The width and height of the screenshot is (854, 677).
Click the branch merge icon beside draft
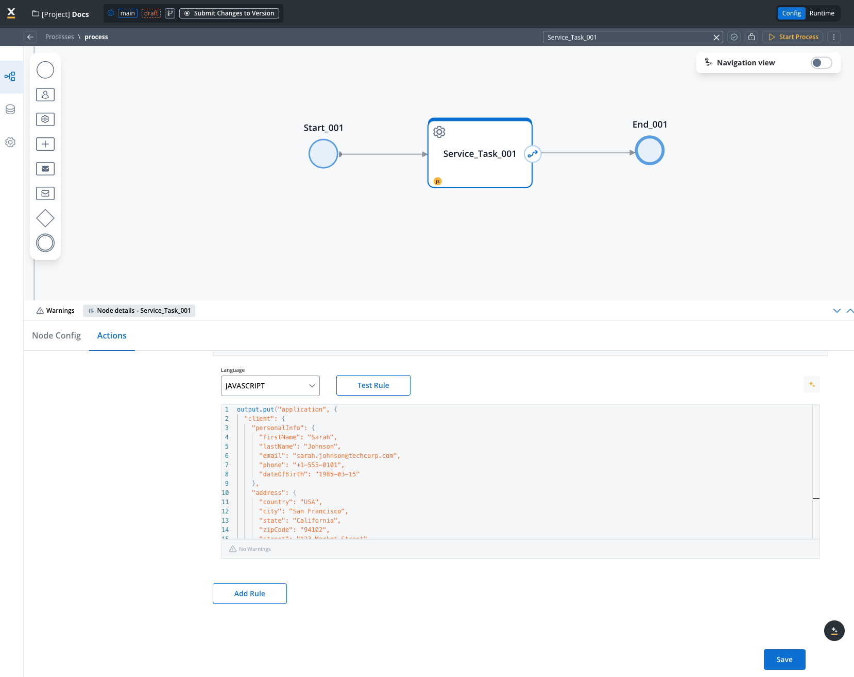click(x=170, y=13)
